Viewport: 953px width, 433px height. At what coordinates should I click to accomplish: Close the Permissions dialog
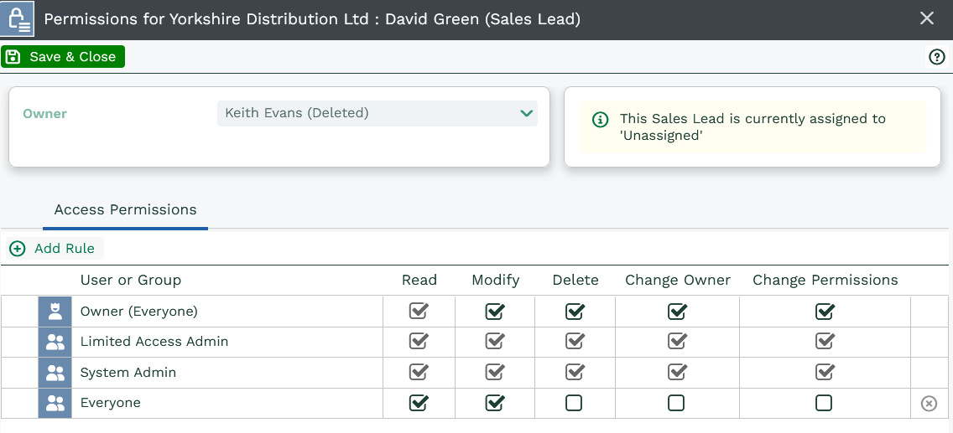927,18
